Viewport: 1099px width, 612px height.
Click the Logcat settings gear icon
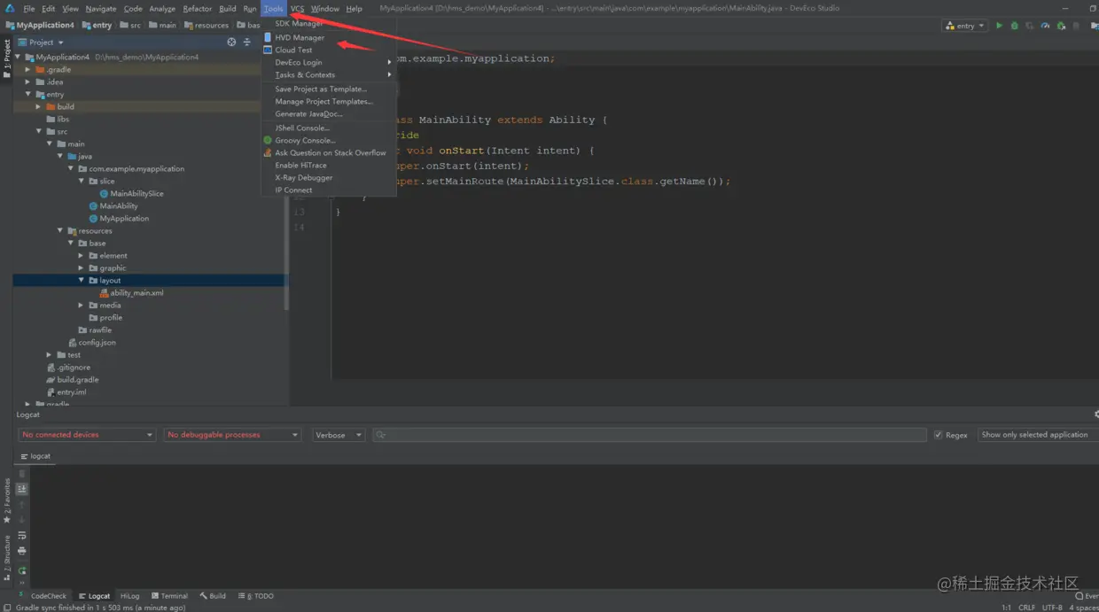1095,414
